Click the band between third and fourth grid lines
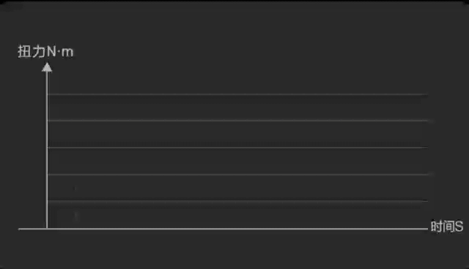 [x=237, y=161]
